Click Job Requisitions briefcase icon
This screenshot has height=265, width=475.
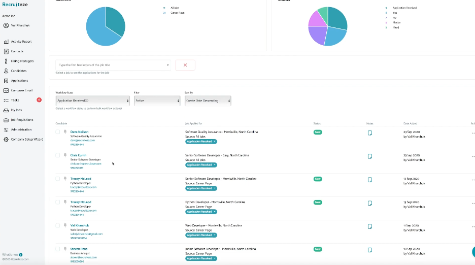6,120
